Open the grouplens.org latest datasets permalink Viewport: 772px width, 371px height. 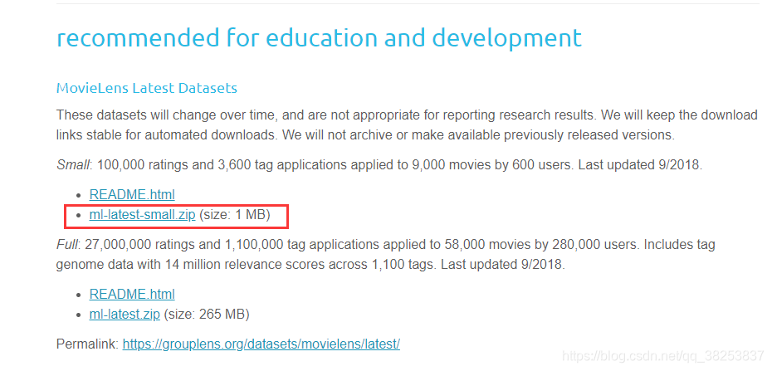261,344
